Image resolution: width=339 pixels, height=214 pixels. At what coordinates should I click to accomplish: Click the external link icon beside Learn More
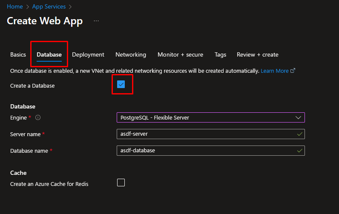tap(293, 71)
